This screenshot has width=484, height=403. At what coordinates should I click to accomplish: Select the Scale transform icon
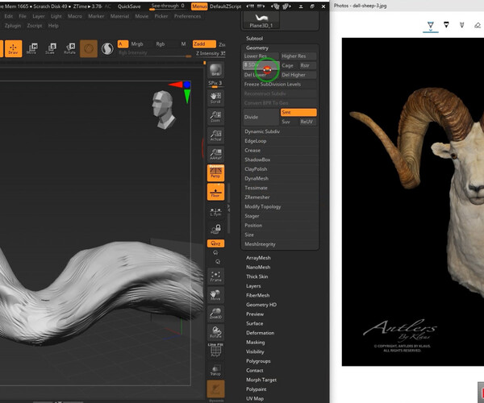(x=50, y=48)
